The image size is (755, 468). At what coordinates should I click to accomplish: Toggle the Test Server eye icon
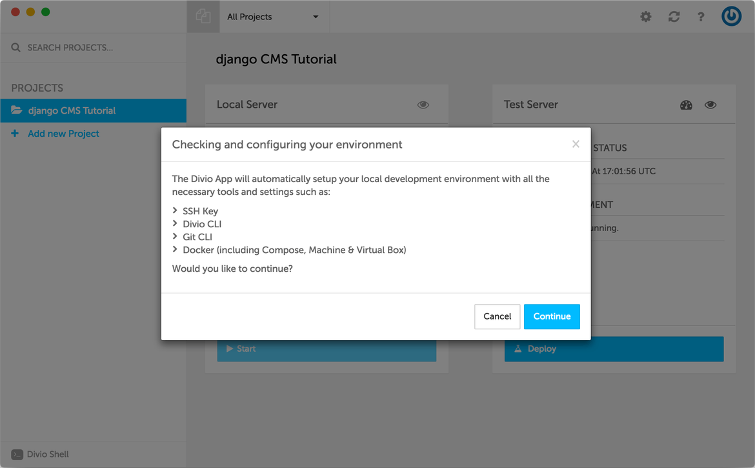coord(710,105)
